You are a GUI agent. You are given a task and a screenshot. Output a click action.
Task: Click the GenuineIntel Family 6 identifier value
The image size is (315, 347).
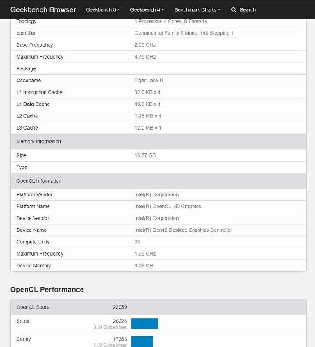(184, 33)
